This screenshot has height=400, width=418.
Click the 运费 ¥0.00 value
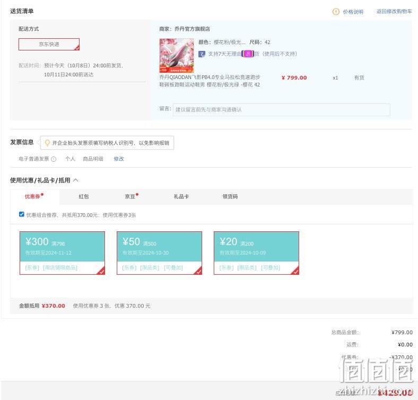pyautogui.click(x=405, y=345)
